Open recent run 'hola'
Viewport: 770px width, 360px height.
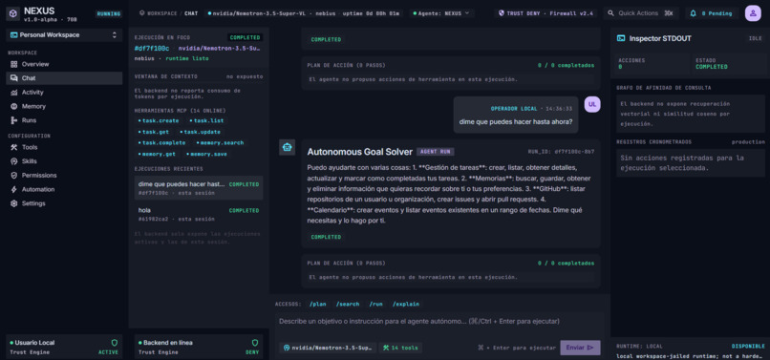click(x=199, y=214)
